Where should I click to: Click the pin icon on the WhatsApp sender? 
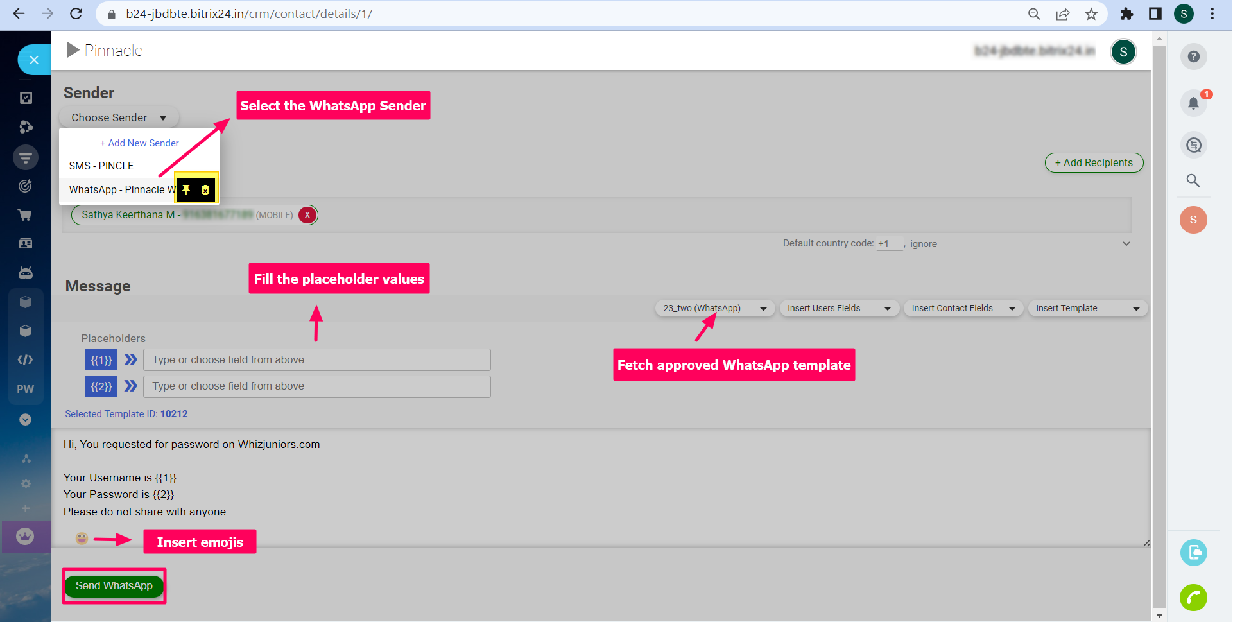[186, 189]
